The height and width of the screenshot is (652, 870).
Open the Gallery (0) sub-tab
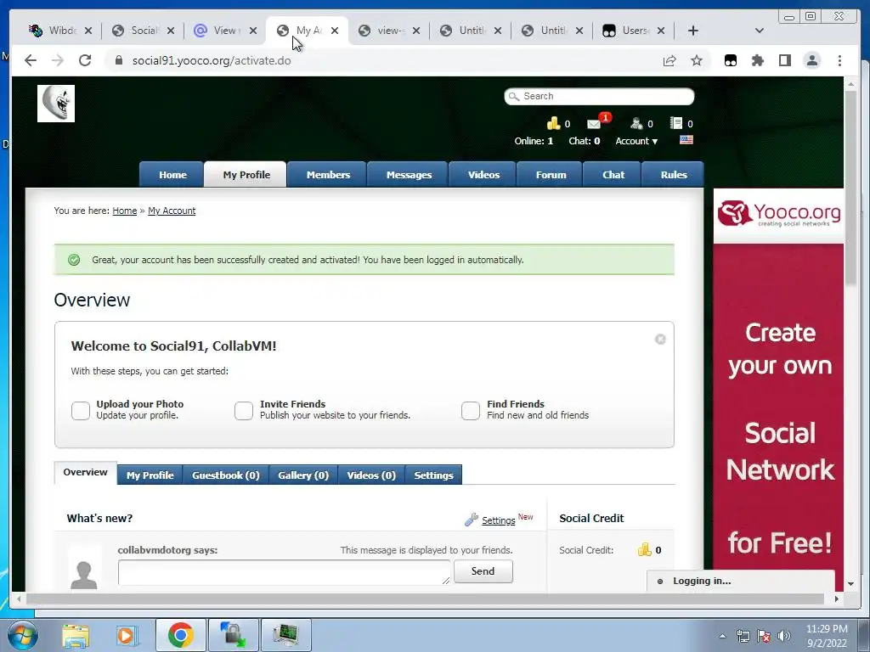pos(303,475)
